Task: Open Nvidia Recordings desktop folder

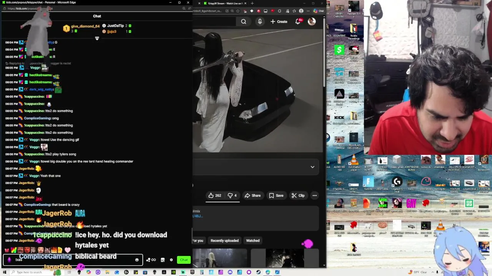Action: click(354, 32)
